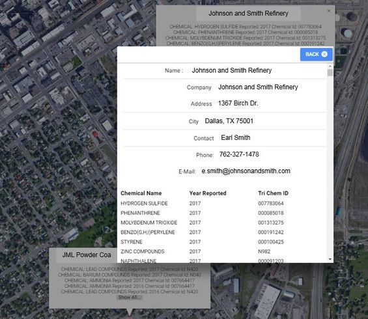Select the ZINC COMPOUNDS table row
This screenshot has height=319, width=368.
pos(223,251)
